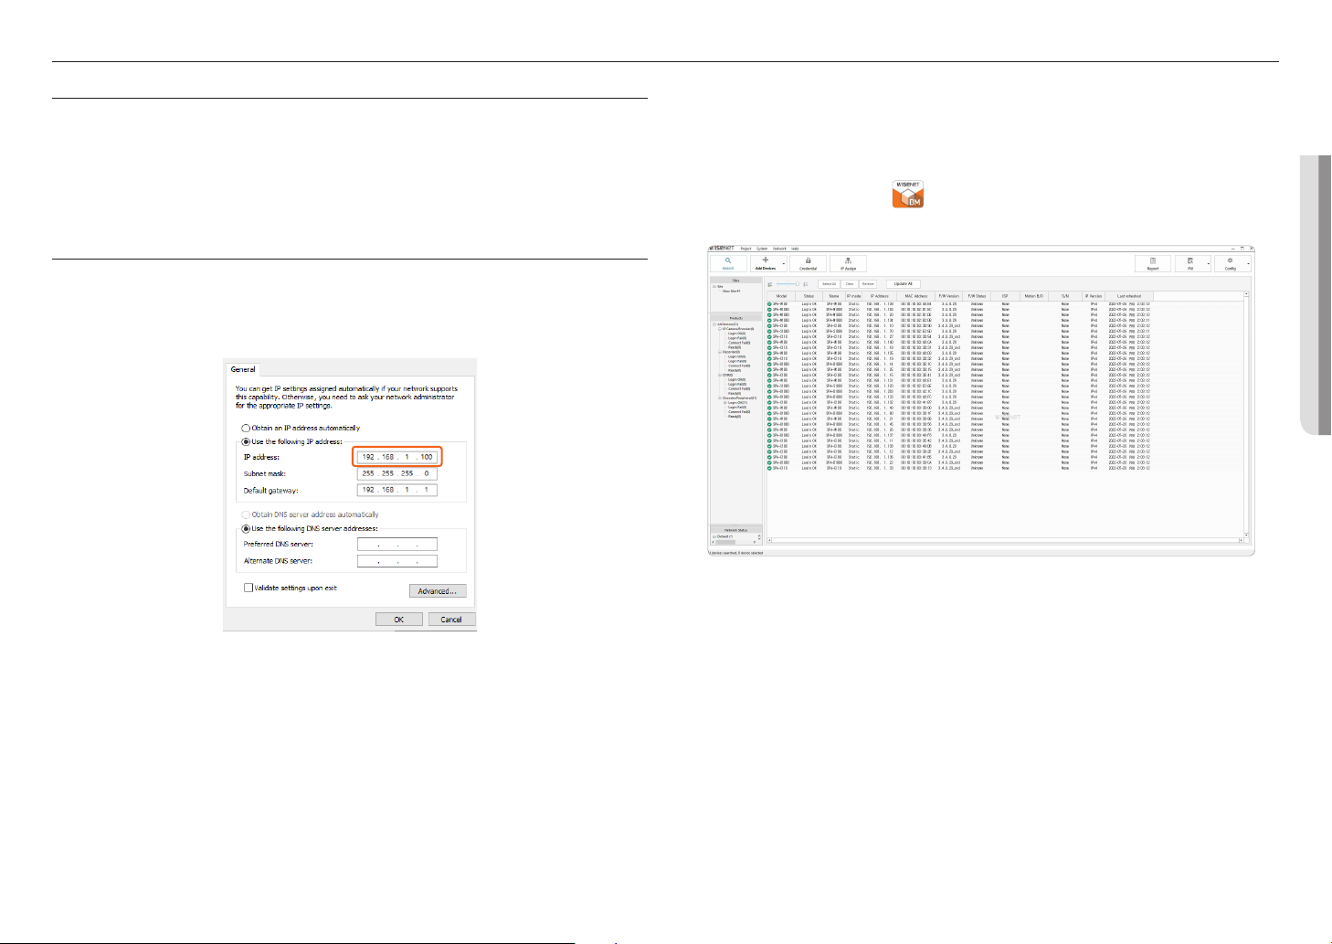Click OK in the IP settings dialog
The width and height of the screenshot is (1332, 944).
pyautogui.click(x=399, y=620)
